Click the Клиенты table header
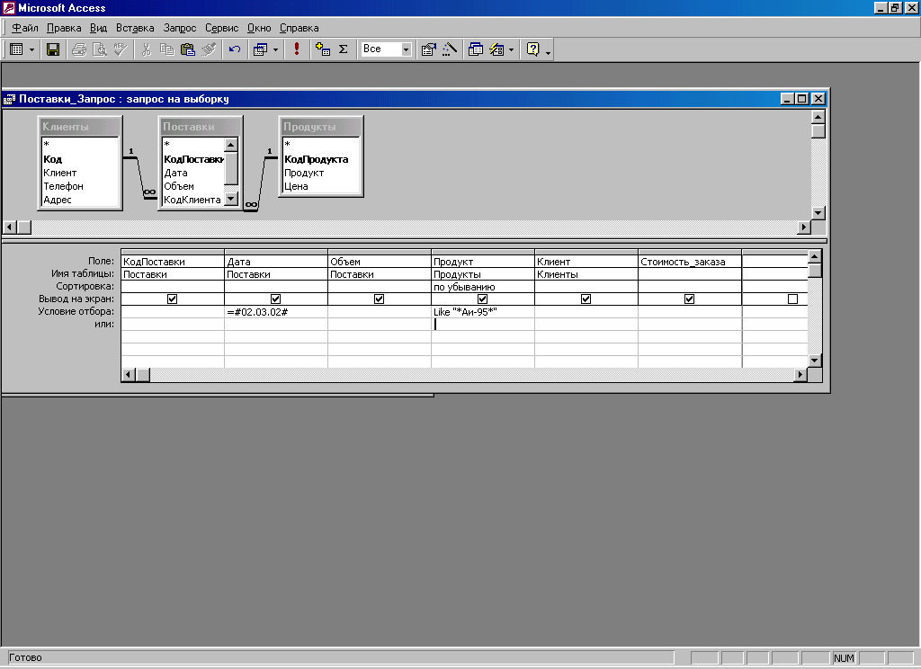The height and width of the screenshot is (669, 921). coord(80,126)
